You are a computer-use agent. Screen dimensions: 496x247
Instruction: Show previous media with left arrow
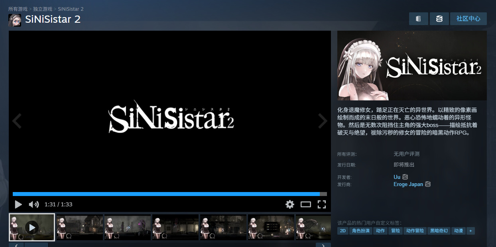[x=17, y=121]
